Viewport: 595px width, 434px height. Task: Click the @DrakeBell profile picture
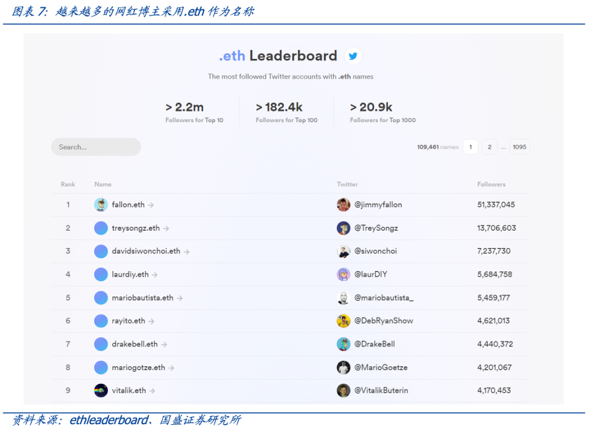(x=343, y=344)
